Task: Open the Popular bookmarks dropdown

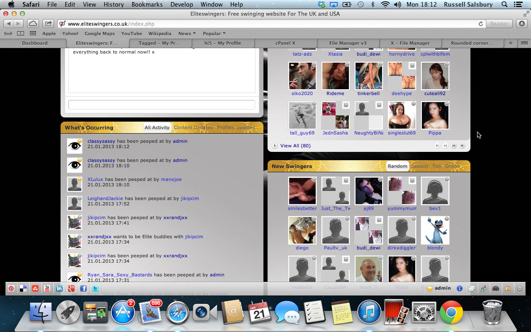Action: tap(214, 34)
